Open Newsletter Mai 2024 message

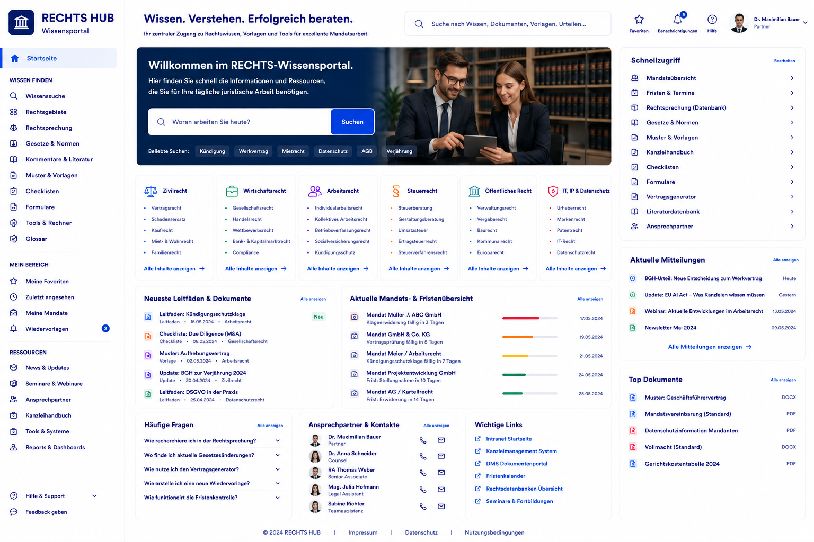[x=713, y=328]
